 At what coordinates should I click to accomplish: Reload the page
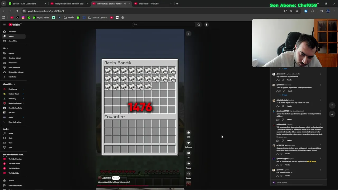pos(17,11)
